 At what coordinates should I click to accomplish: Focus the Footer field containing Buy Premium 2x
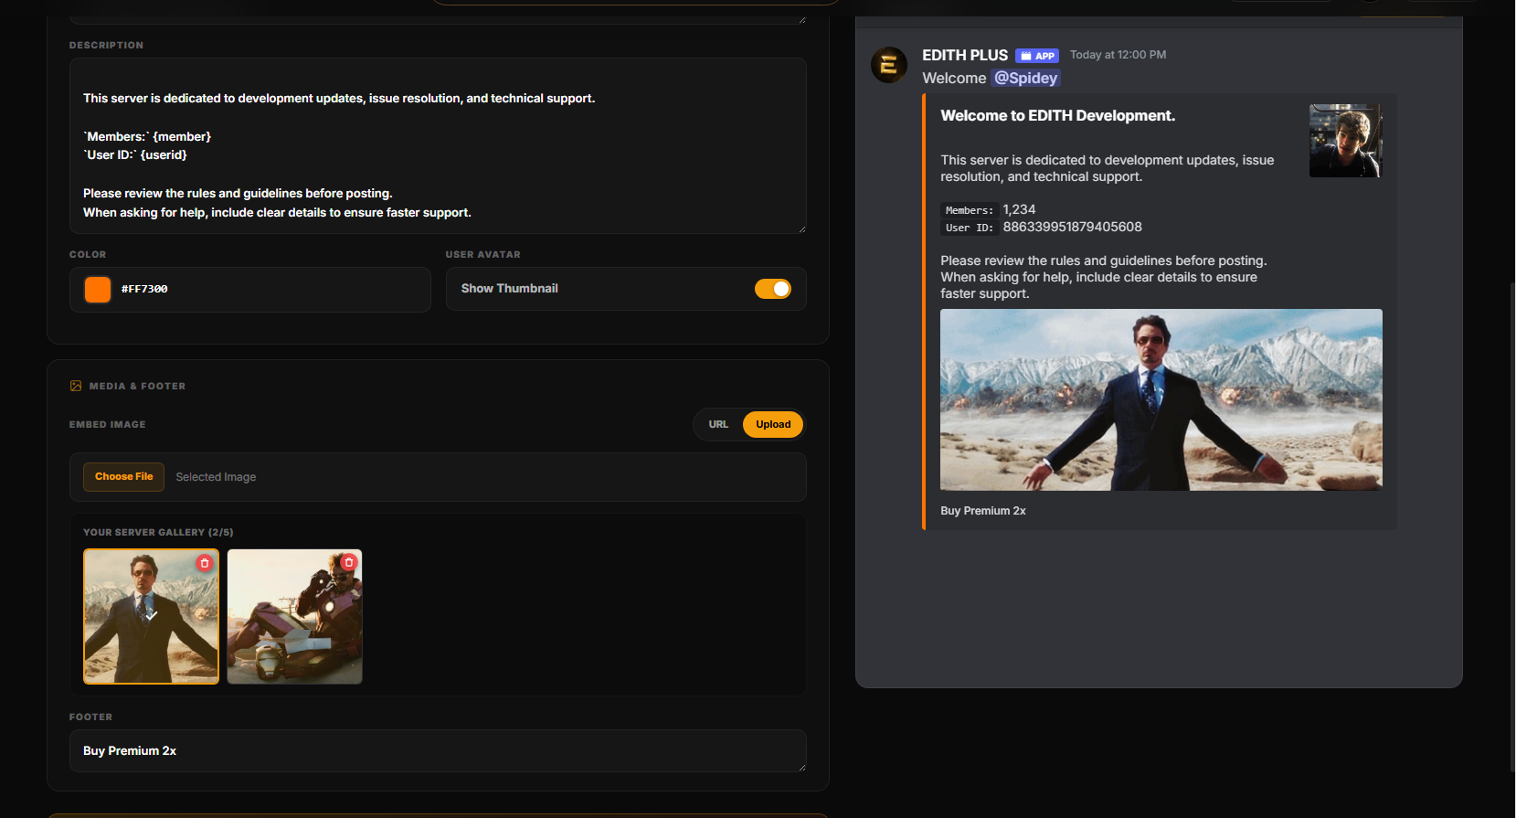[438, 751]
